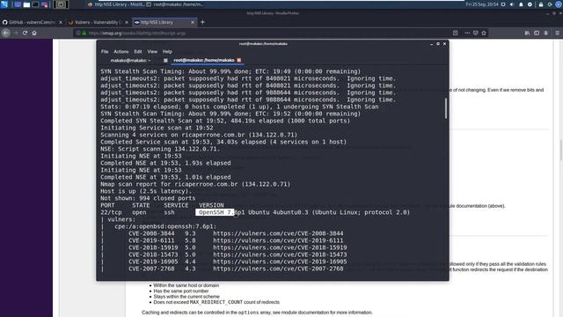Bookmark this page with star icon
This screenshot has height=317, width=563.
(x=484, y=33)
